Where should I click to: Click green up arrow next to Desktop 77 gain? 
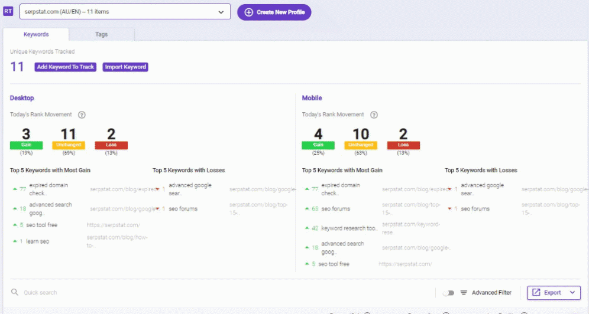15,189
